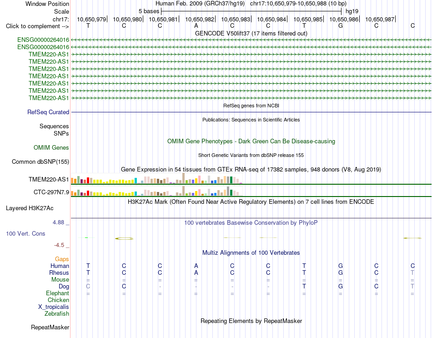Click the A base in the complement row

click(x=196, y=25)
